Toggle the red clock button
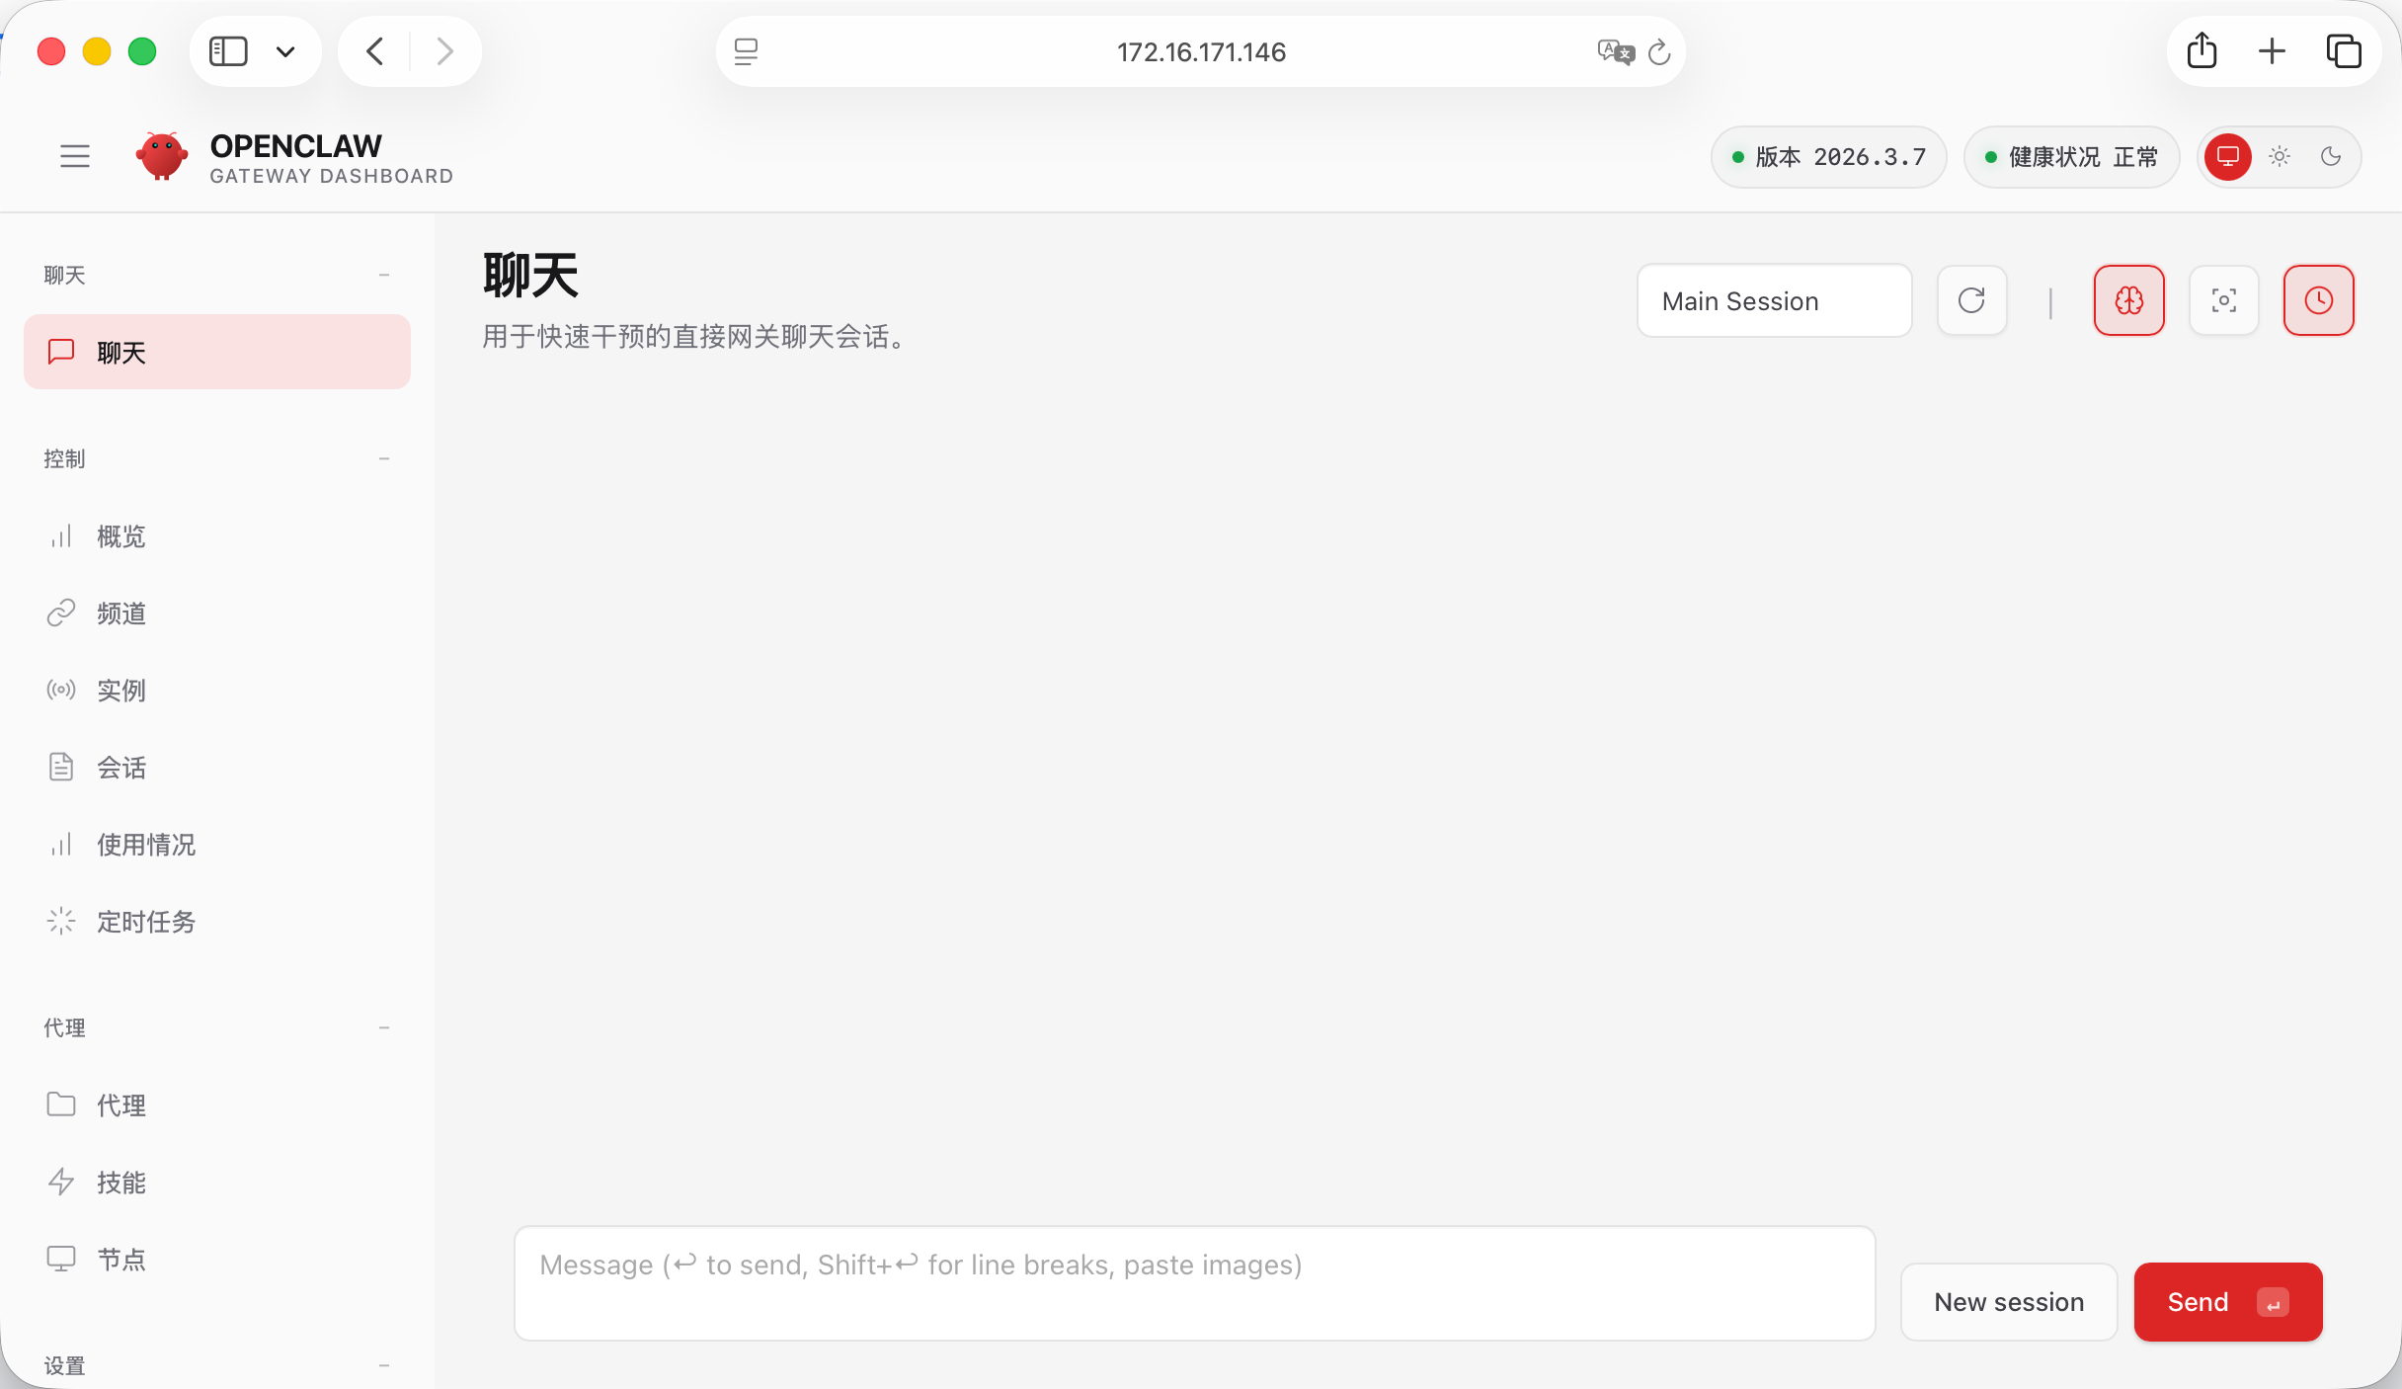 click(x=2318, y=300)
